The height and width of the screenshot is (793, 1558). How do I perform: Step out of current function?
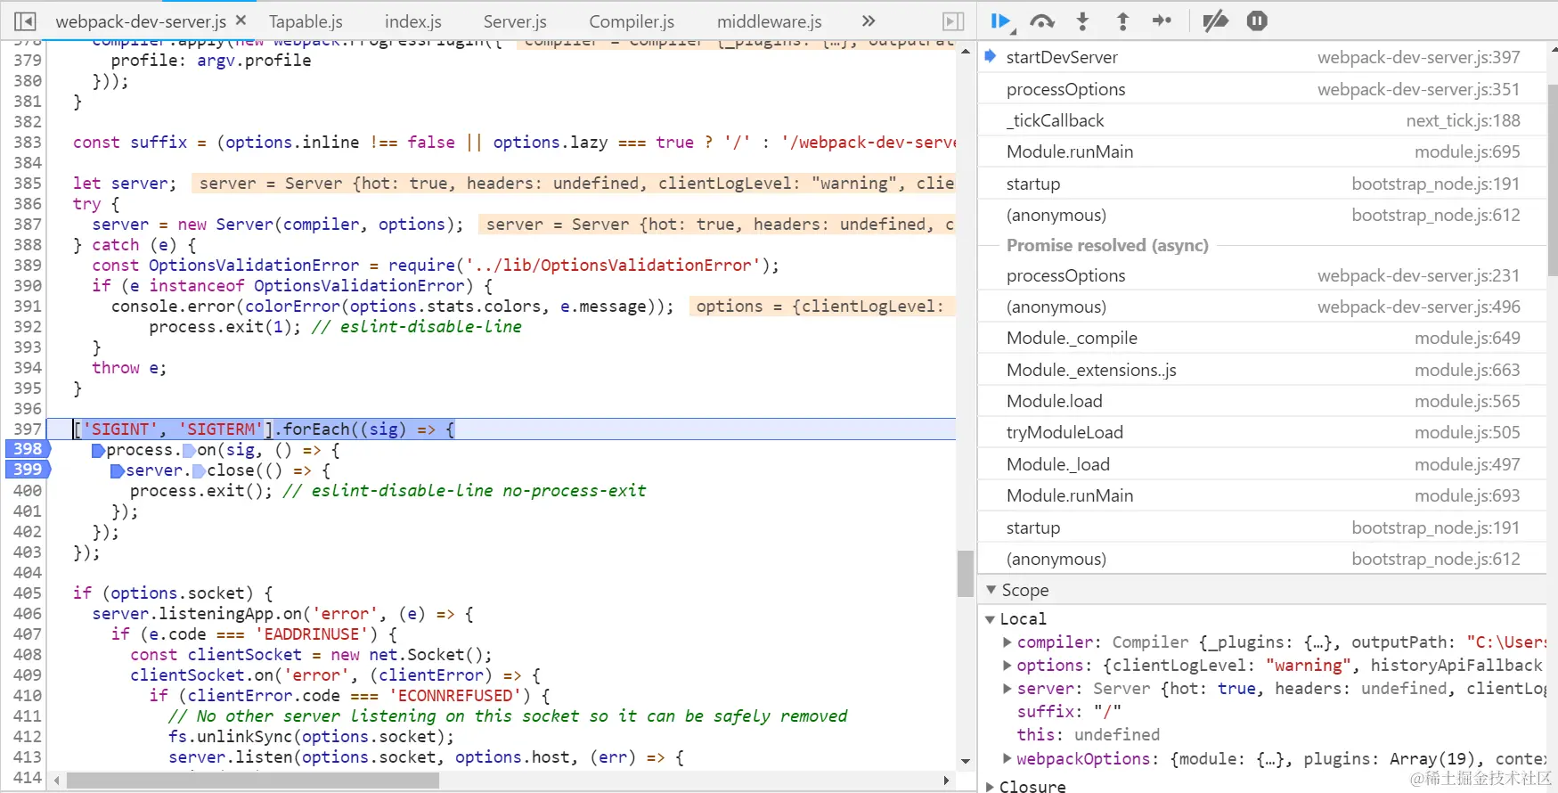(1122, 21)
